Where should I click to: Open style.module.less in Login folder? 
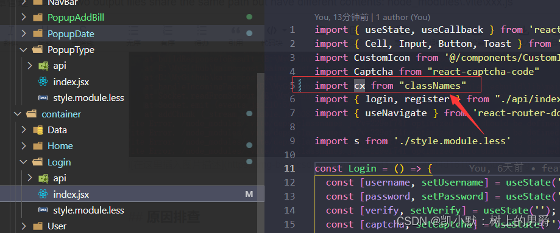[x=88, y=210]
